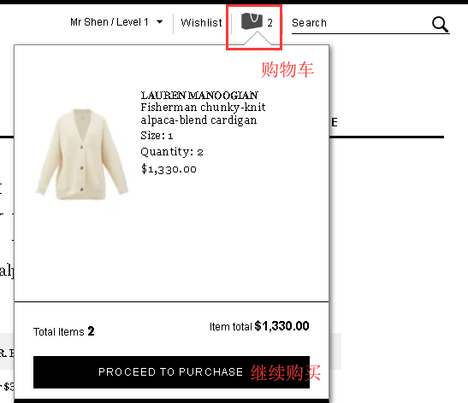Click the Size: 1 label in cart

(157, 136)
